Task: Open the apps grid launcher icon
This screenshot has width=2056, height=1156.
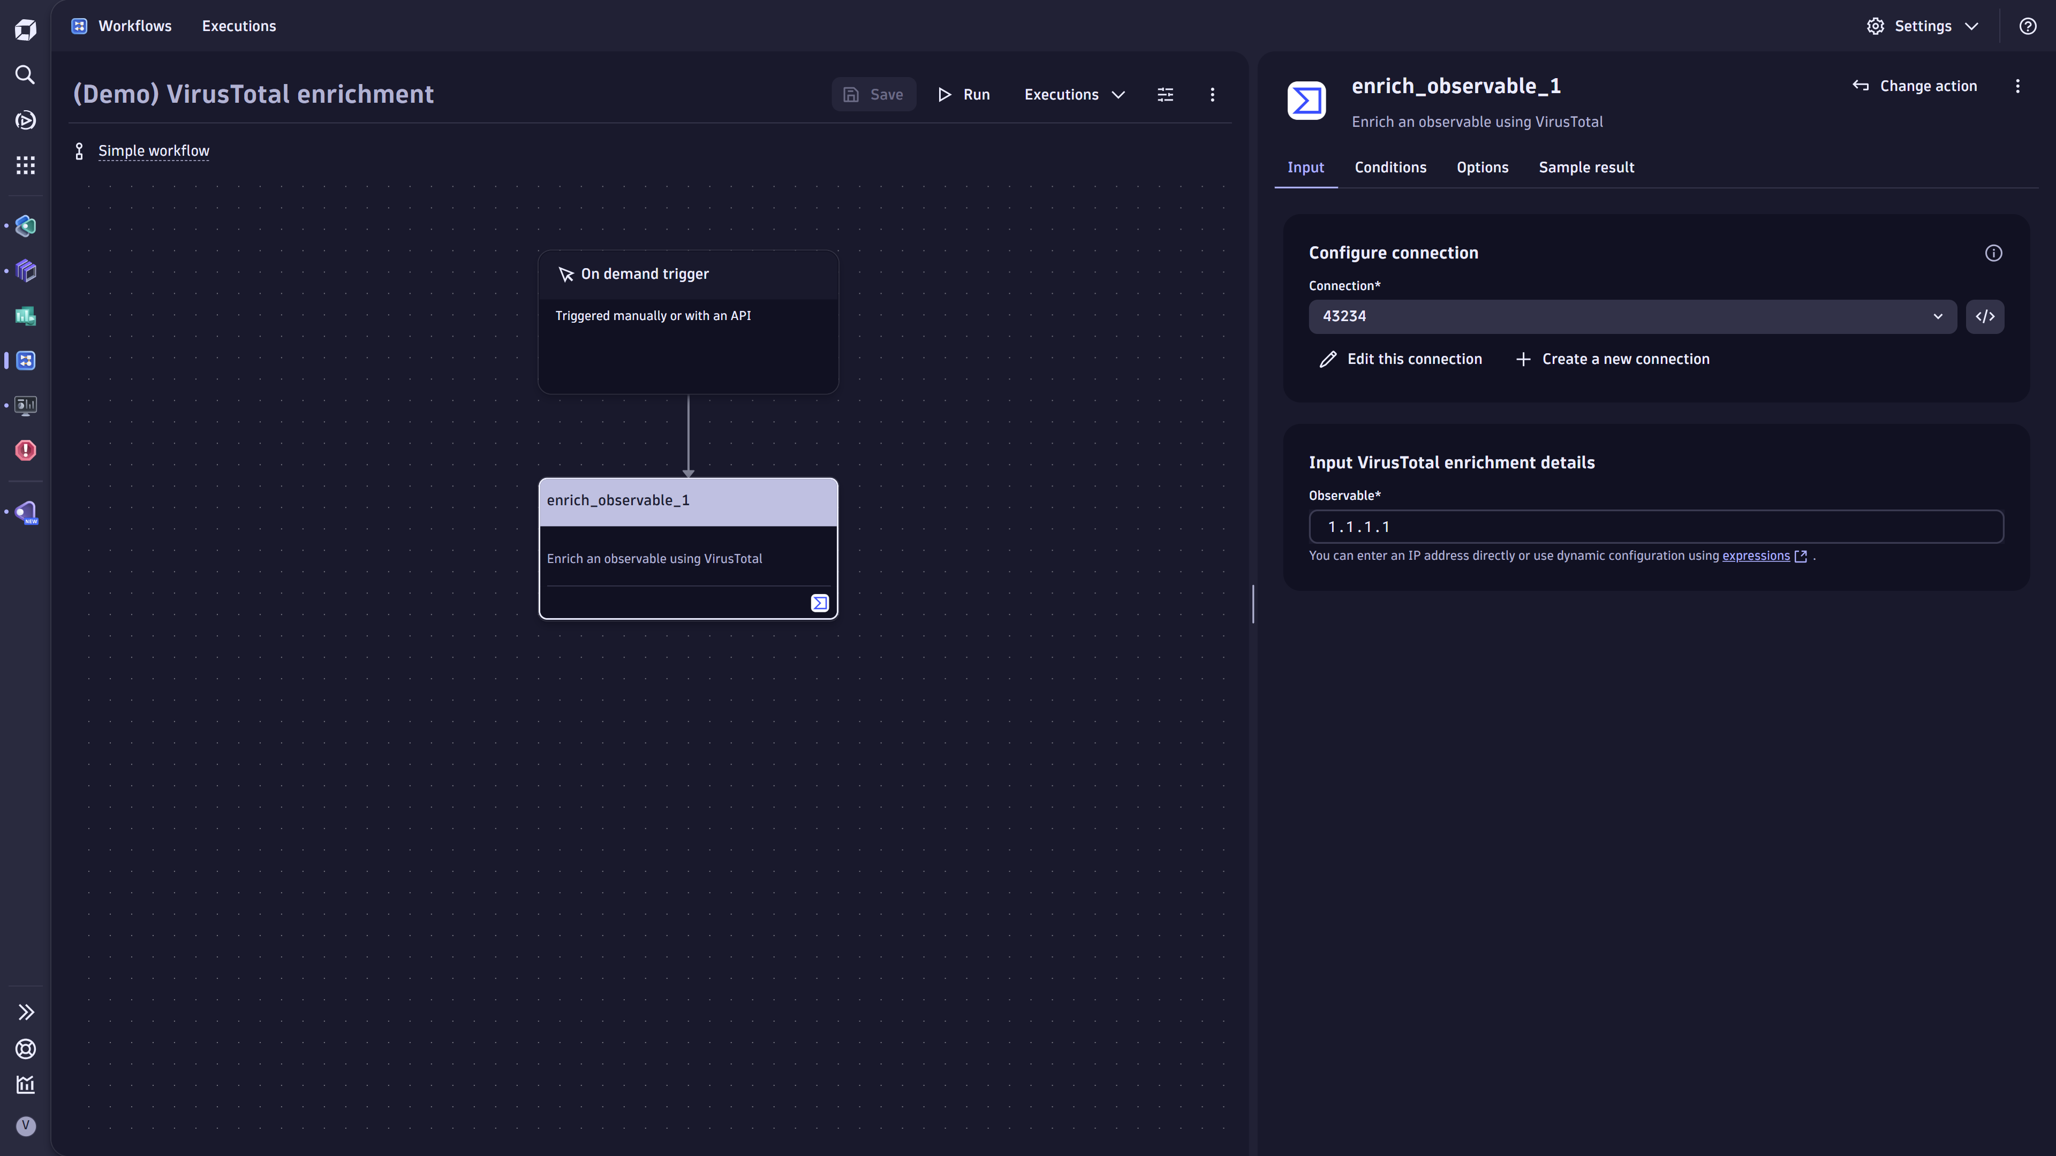Action: click(26, 165)
